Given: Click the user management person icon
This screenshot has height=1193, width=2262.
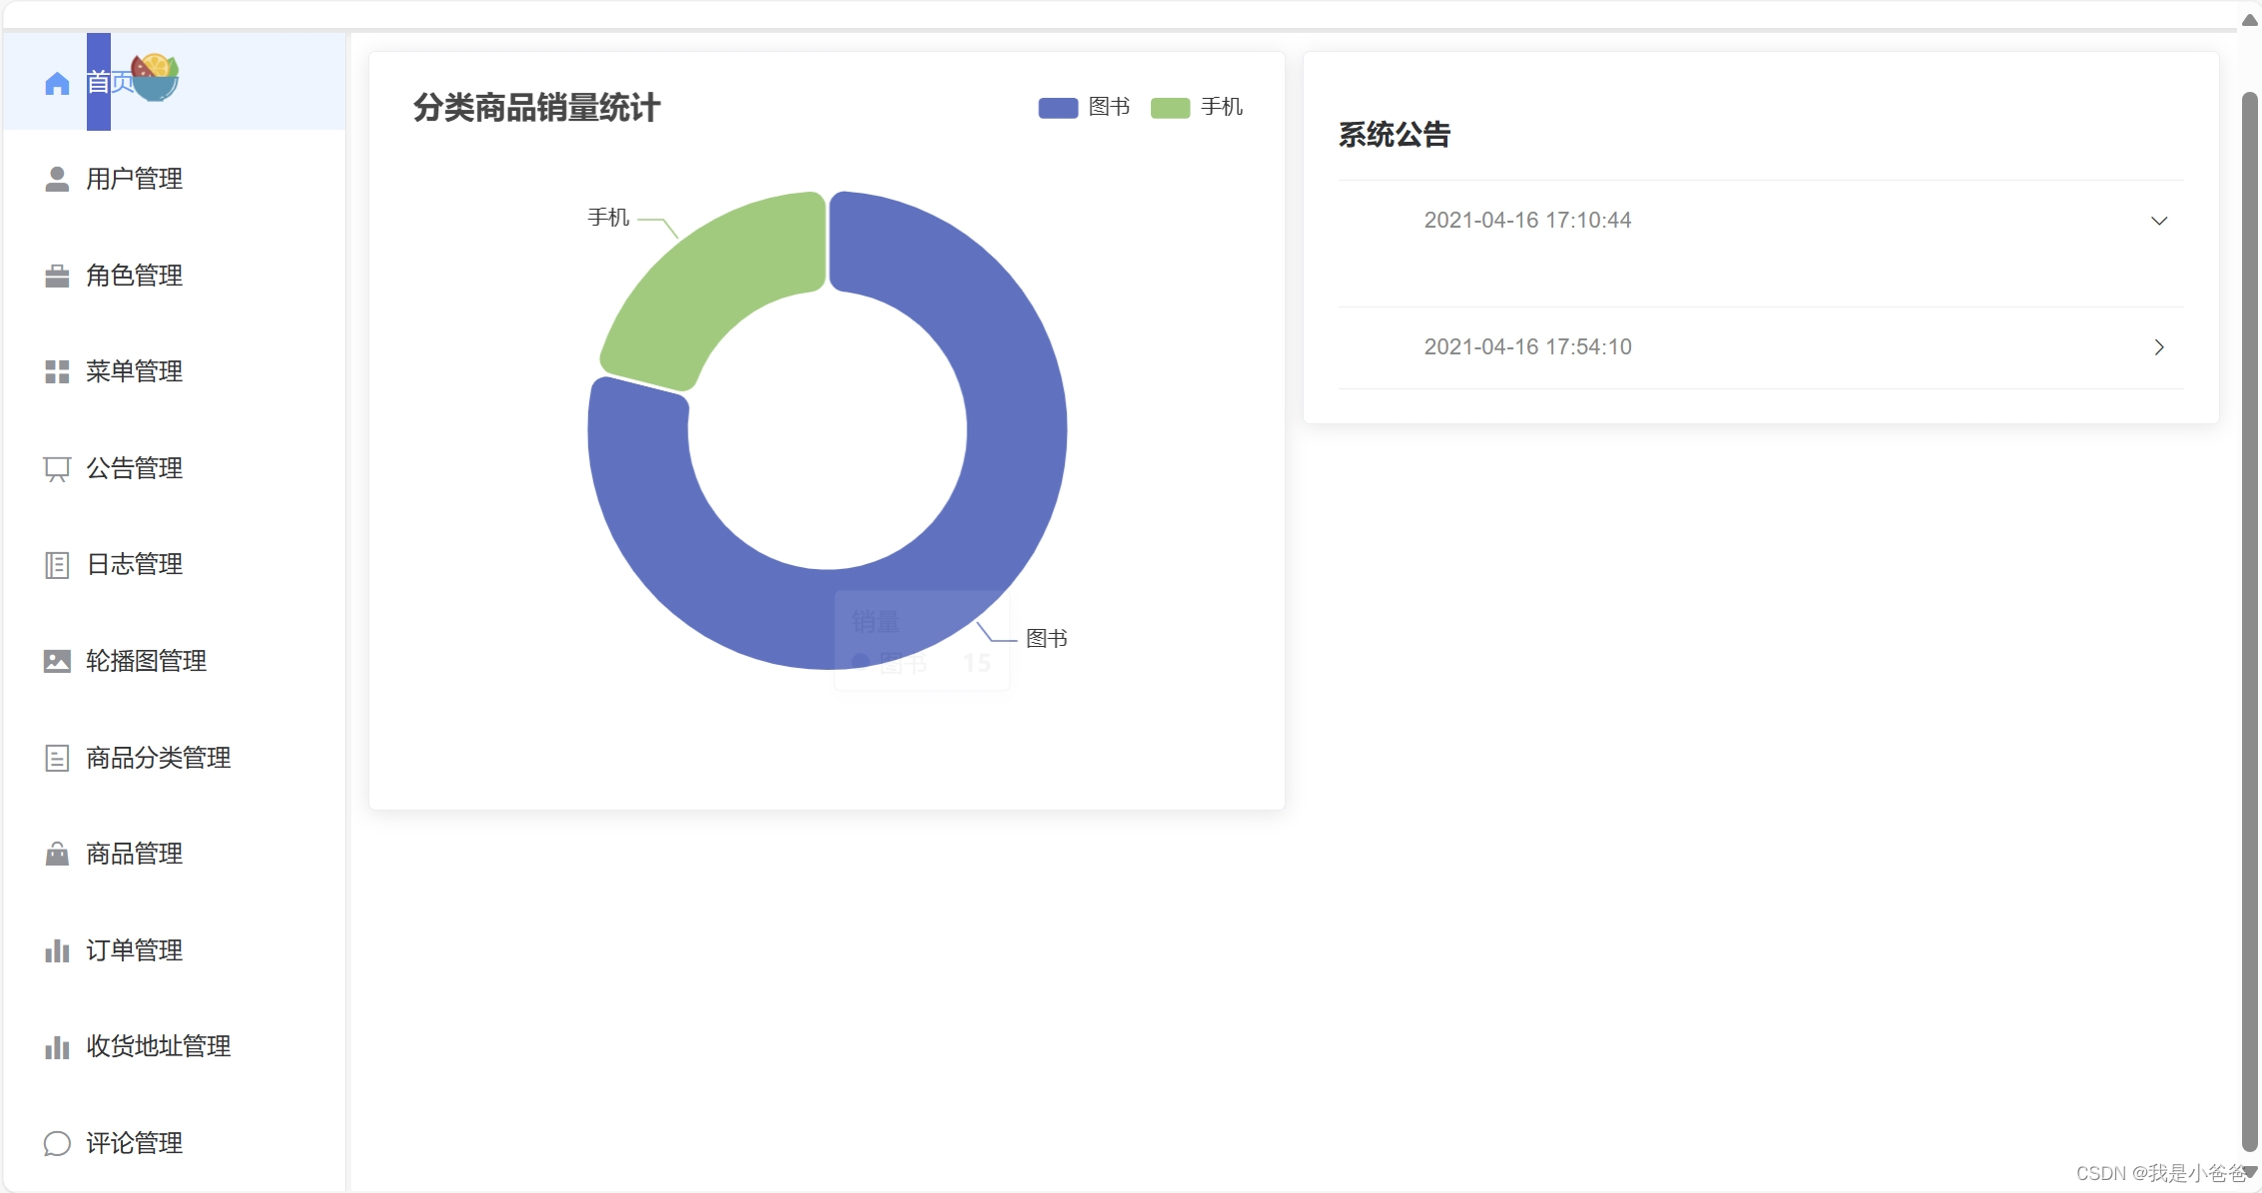Looking at the screenshot, I should click(57, 179).
